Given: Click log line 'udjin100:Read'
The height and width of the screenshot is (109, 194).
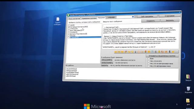Looking at the screenshot, I should (71, 76).
